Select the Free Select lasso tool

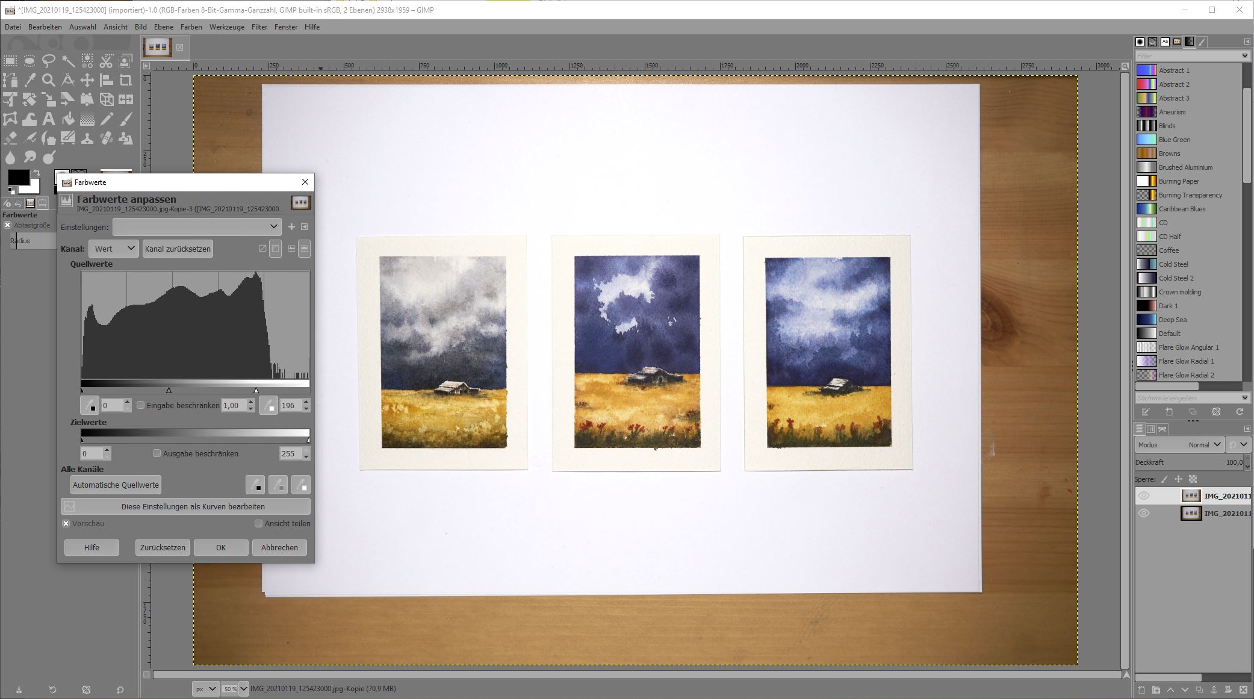coord(49,61)
